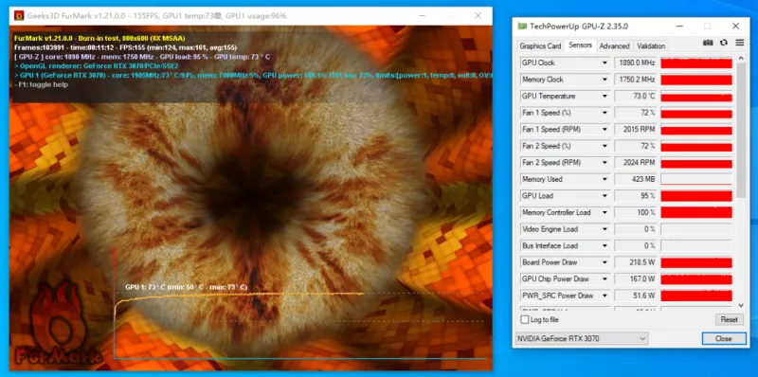Viewport: 758px width, 377px height.
Task: Open the GPU-Z hamburger menu
Action: pos(740,43)
